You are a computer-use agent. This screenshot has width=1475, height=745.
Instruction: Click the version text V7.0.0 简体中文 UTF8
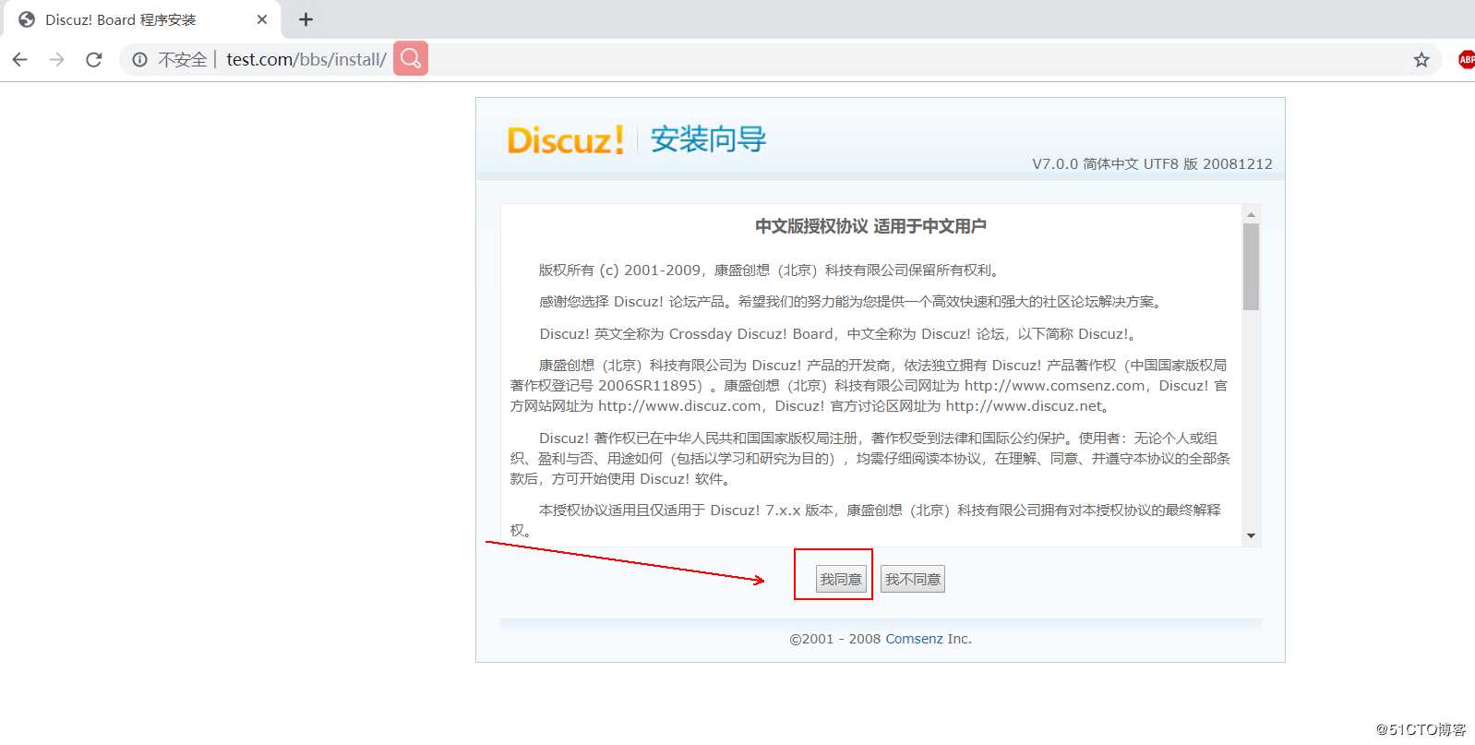coord(1152,163)
